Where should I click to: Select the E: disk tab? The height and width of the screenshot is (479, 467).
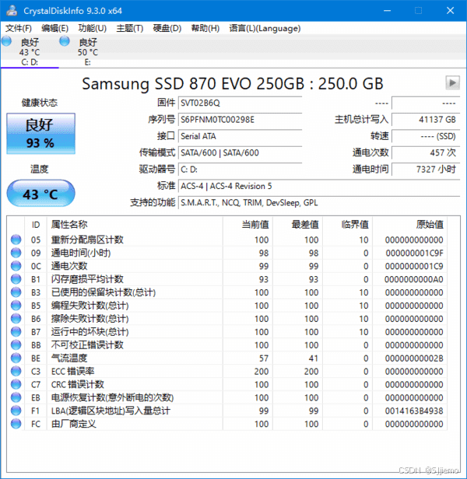click(x=88, y=51)
